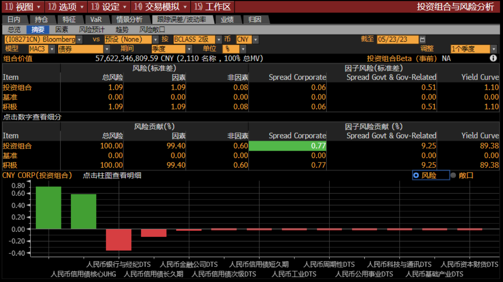Click the highlighted Spread Corporate 0.77 cell
This screenshot has width=503, height=282.
pos(287,146)
